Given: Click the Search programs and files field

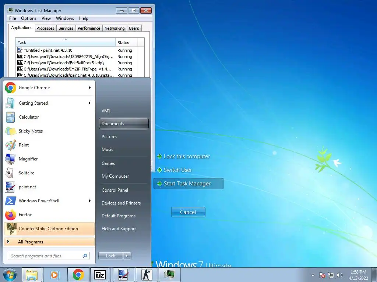Looking at the screenshot, I should [x=48, y=256].
